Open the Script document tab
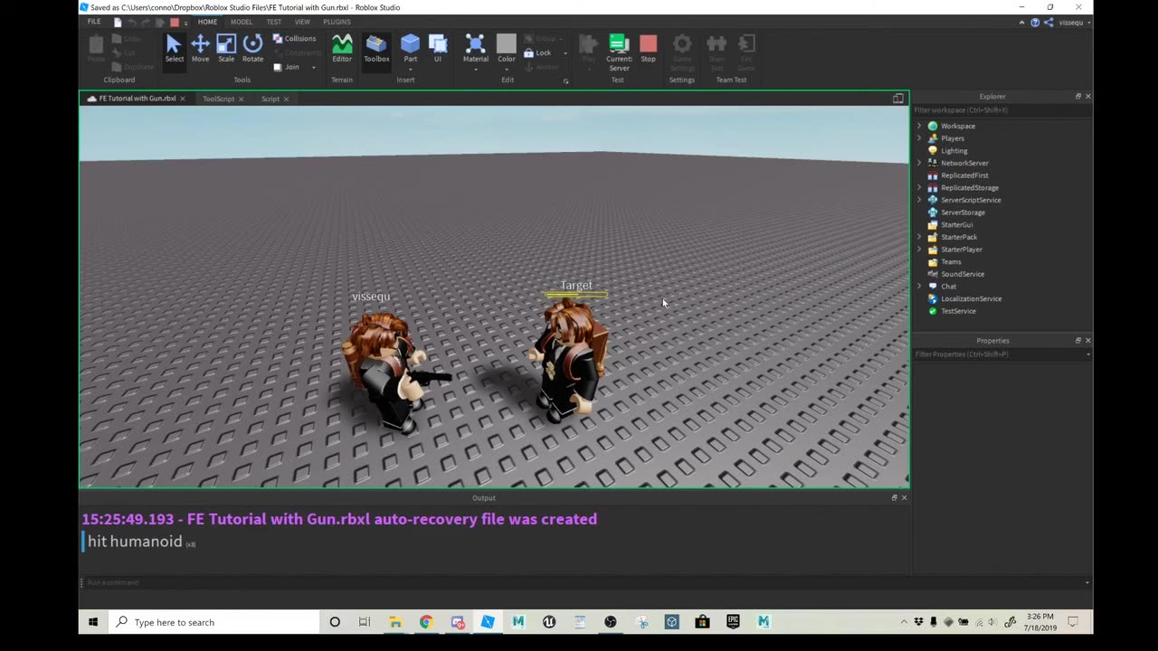This screenshot has height=651, width=1158. [x=271, y=99]
